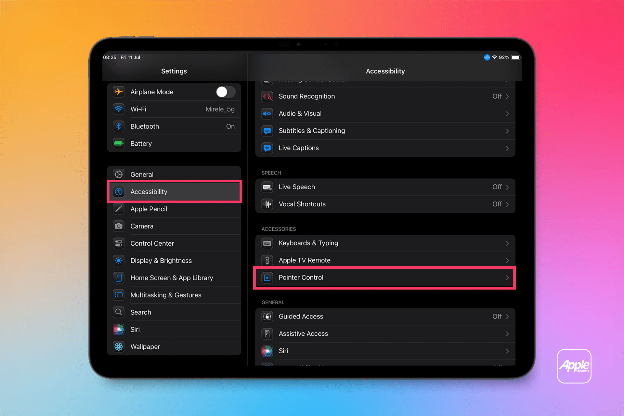Click the Display & Brightness sun icon
This screenshot has width=624, height=416.
pyautogui.click(x=119, y=261)
